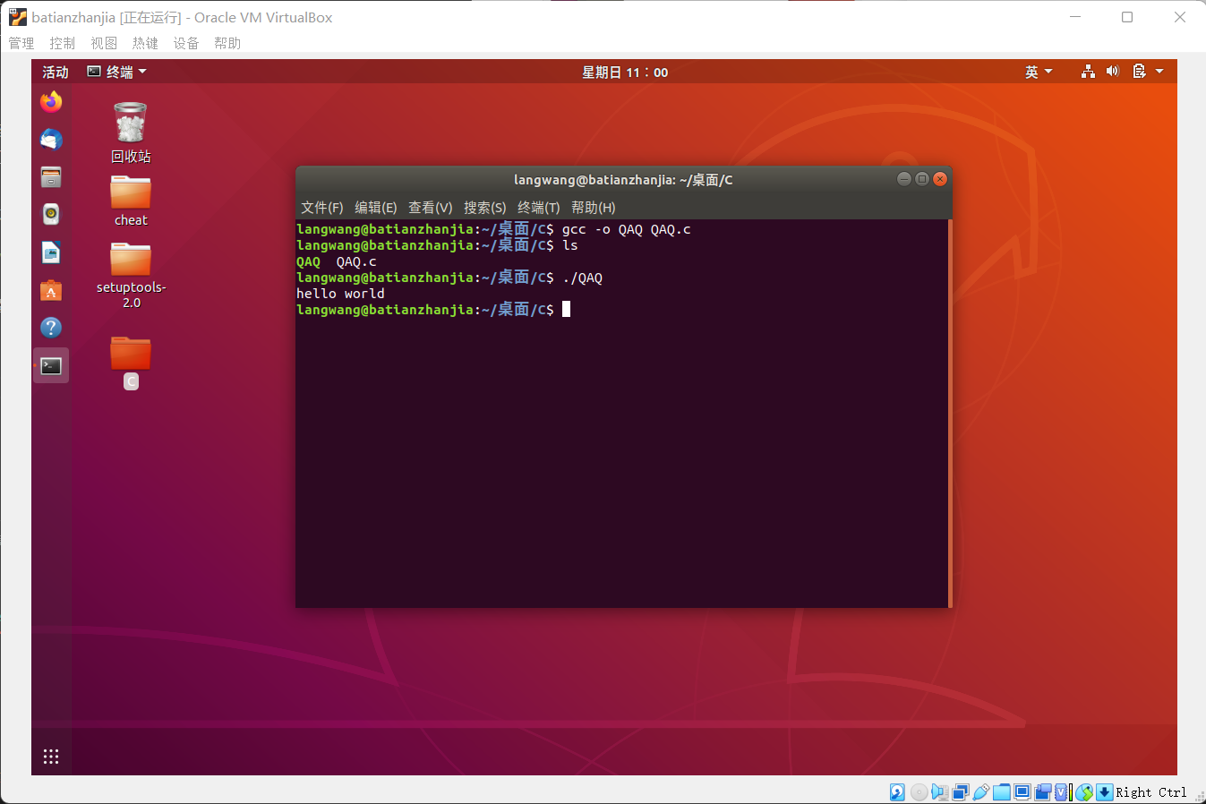The width and height of the screenshot is (1206, 804).
Task: Open Firefox from the Ubuntu dock
Action: 51,102
